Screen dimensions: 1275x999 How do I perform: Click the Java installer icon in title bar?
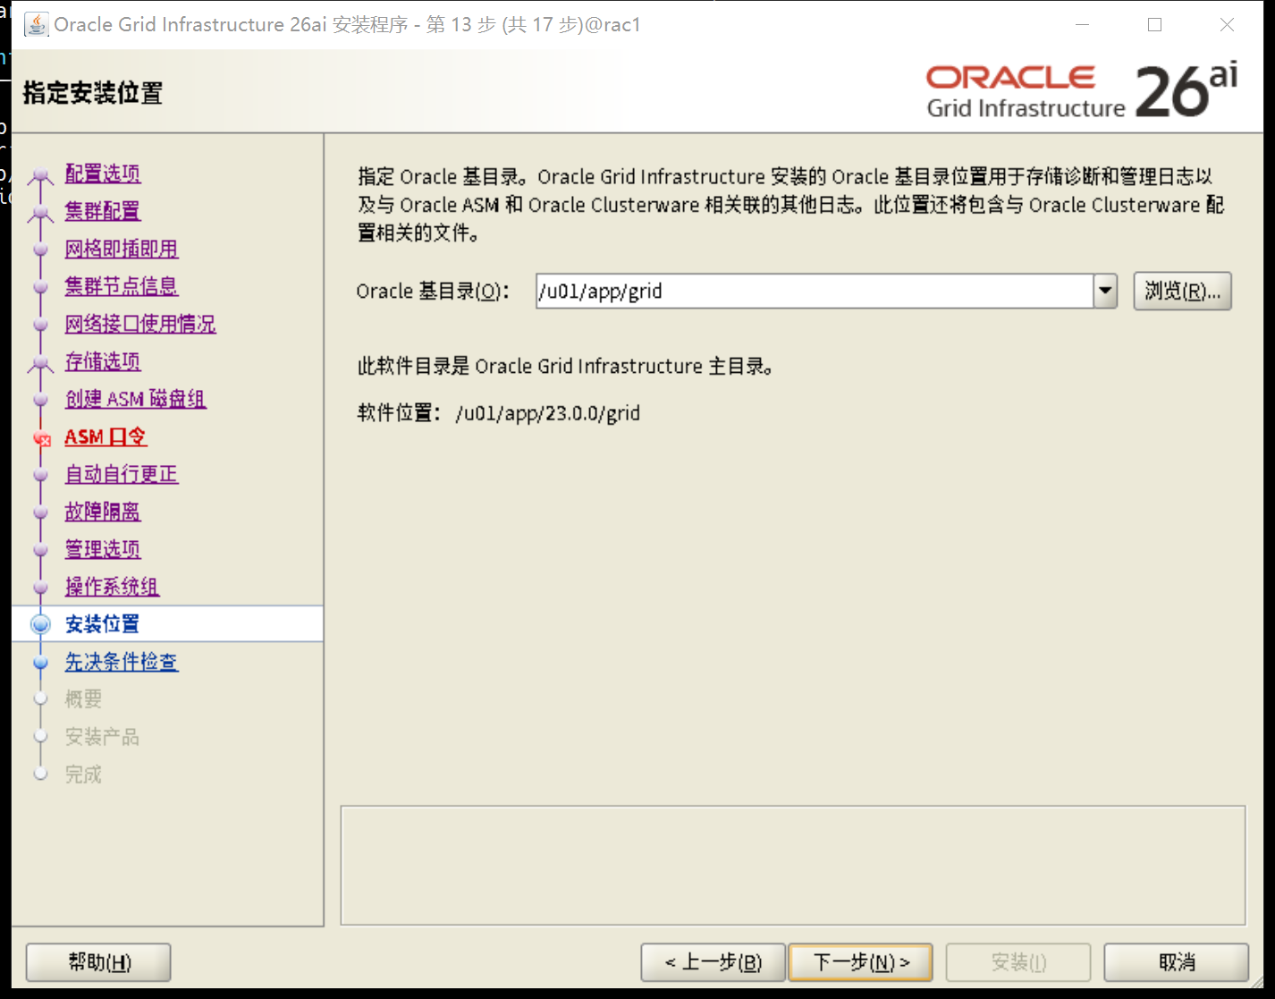click(x=37, y=24)
